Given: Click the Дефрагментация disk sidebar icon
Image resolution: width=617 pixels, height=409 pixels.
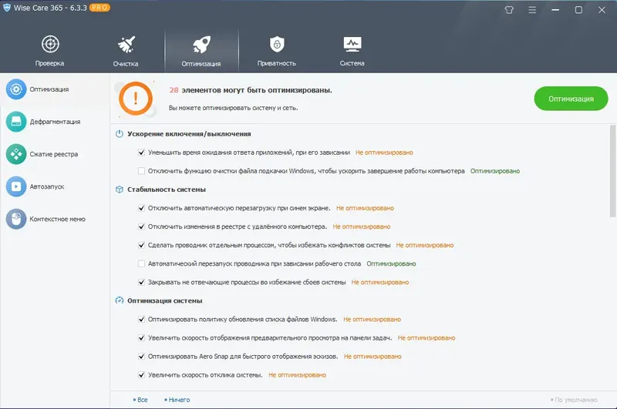Looking at the screenshot, I should 16,122.
